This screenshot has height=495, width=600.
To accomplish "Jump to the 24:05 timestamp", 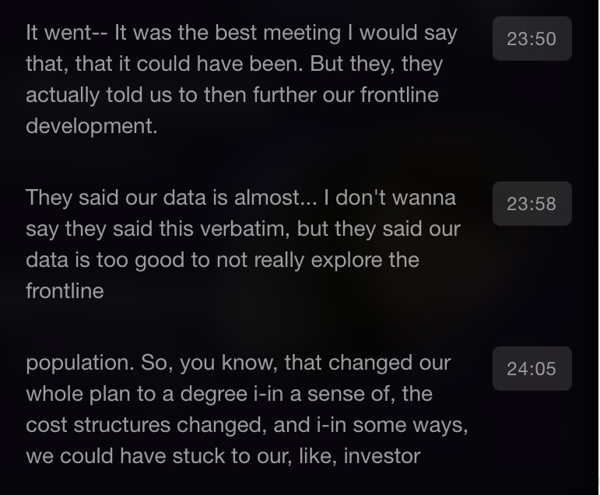I will (x=532, y=368).
